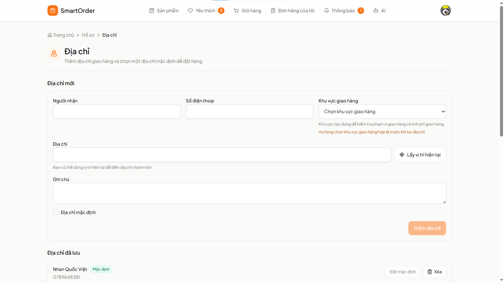504x283 pixels.
Task: Open Đơn hàng của tôi orders
Action: click(x=292, y=10)
